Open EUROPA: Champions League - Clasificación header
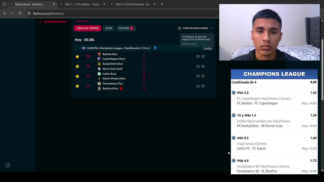 point(118,48)
